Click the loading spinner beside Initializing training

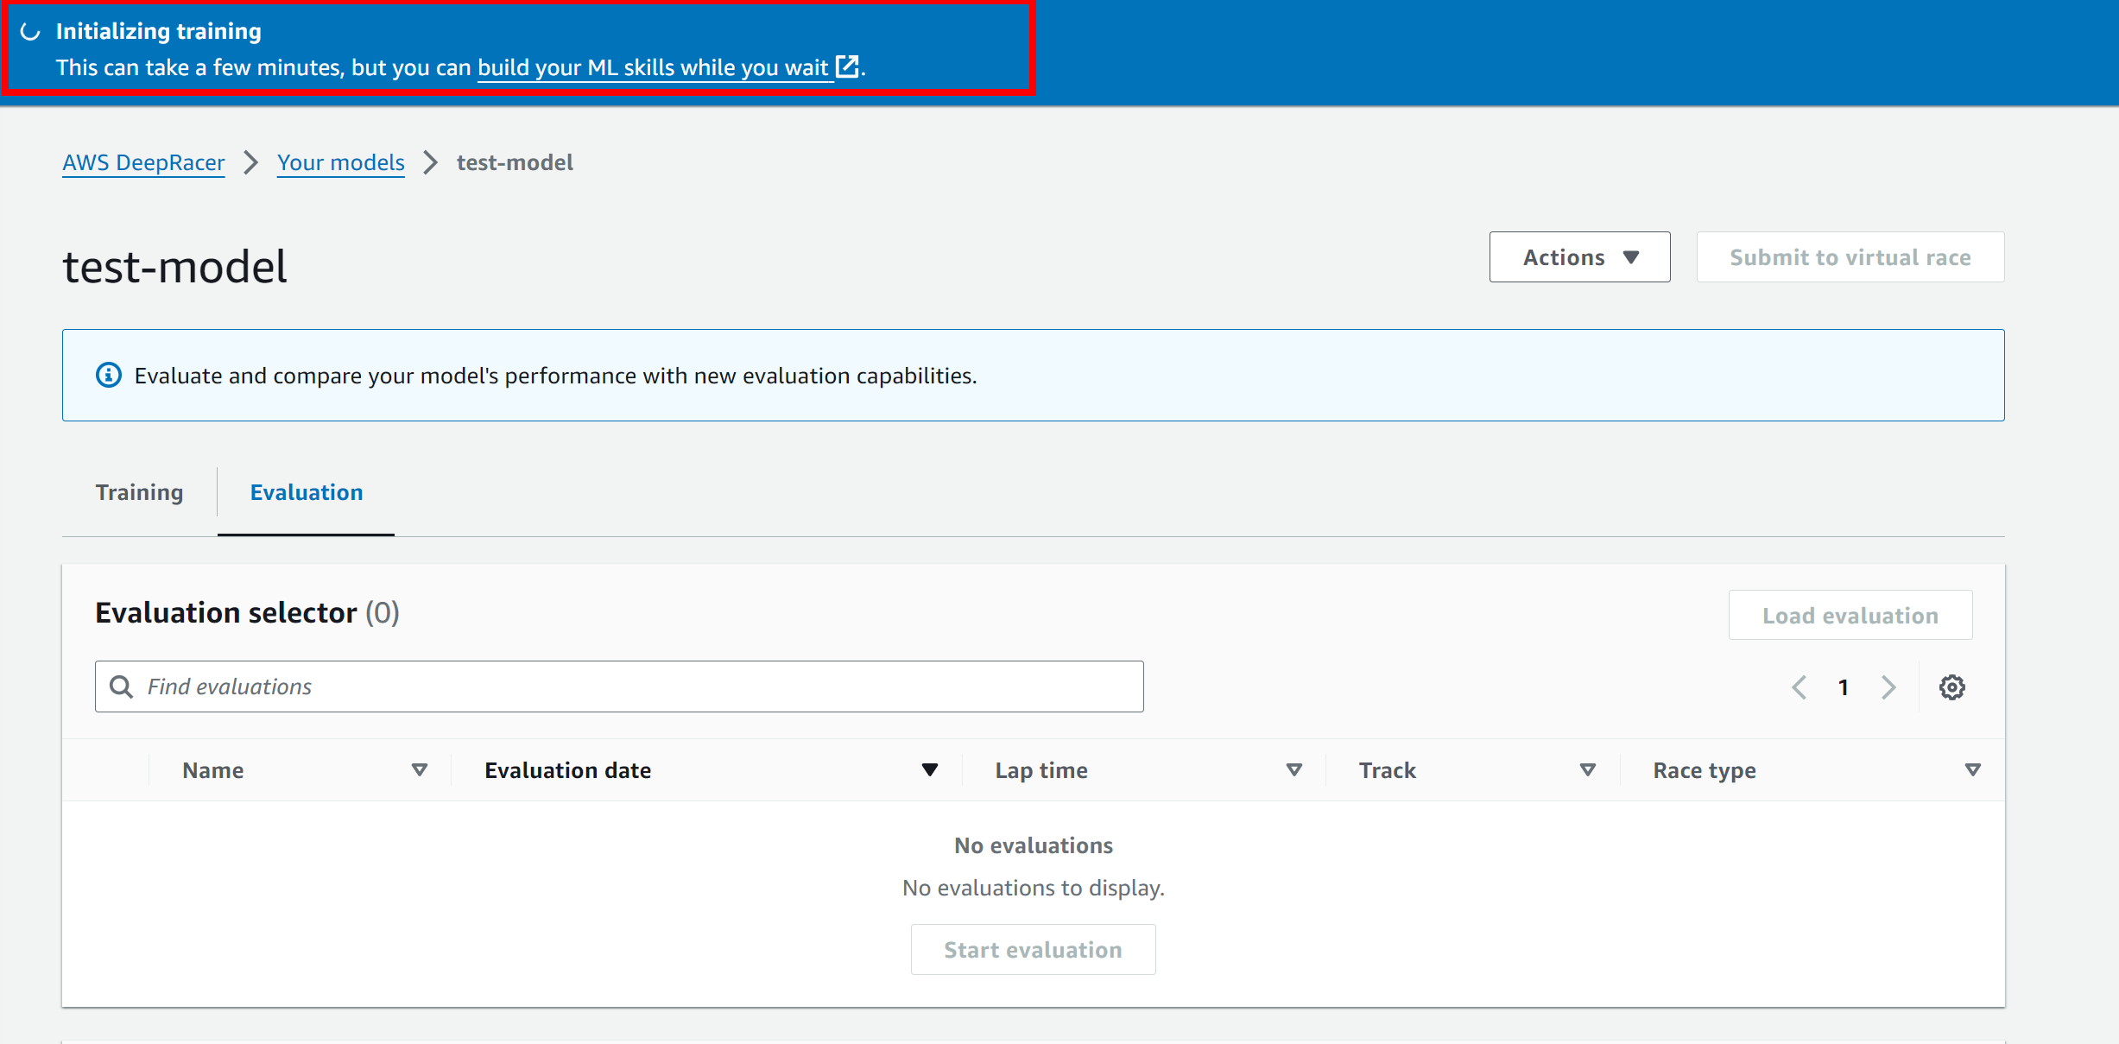[30, 32]
